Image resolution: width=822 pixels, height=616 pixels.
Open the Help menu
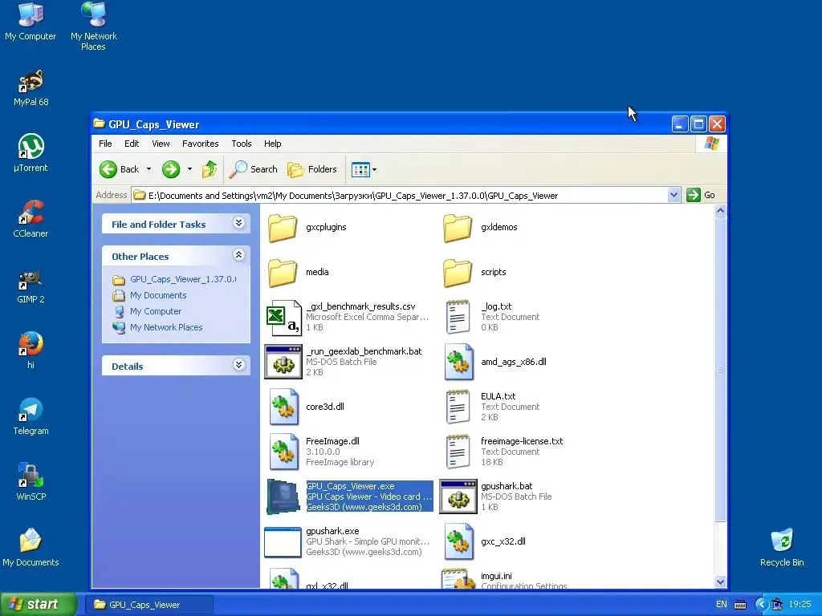pos(273,144)
